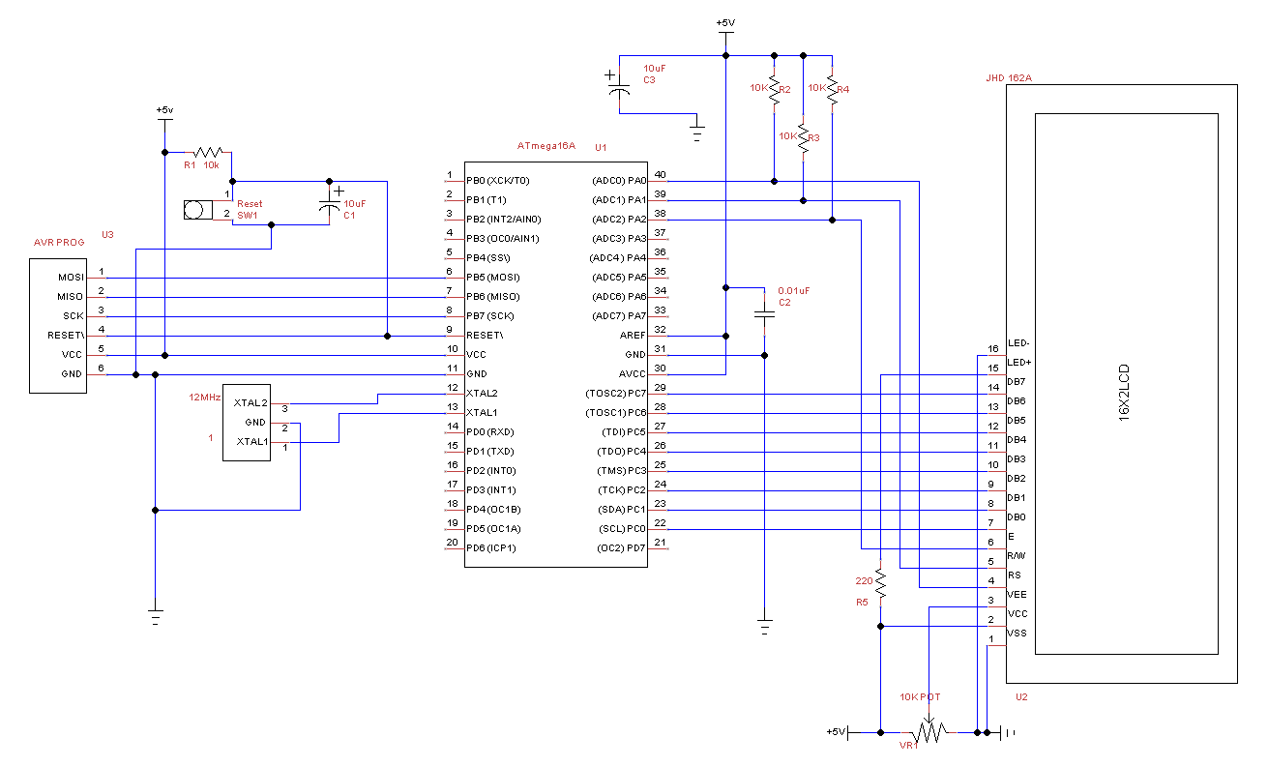The height and width of the screenshot is (767, 1268).
Task: Select the R5 220 ohm resistor symbol
Action: click(x=880, y=581)
